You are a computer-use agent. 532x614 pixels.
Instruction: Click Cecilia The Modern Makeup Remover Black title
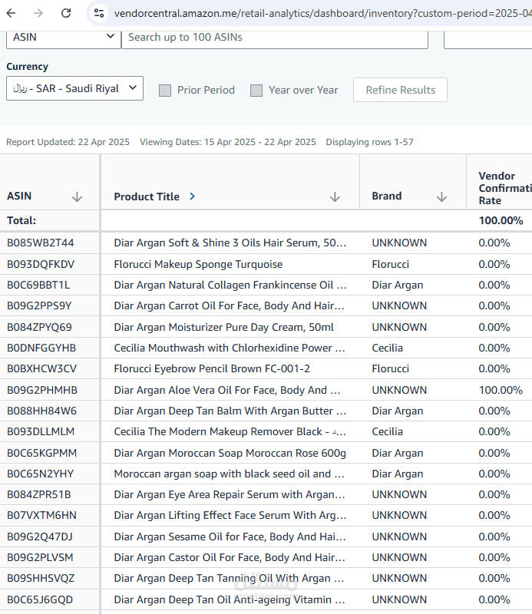230,432
